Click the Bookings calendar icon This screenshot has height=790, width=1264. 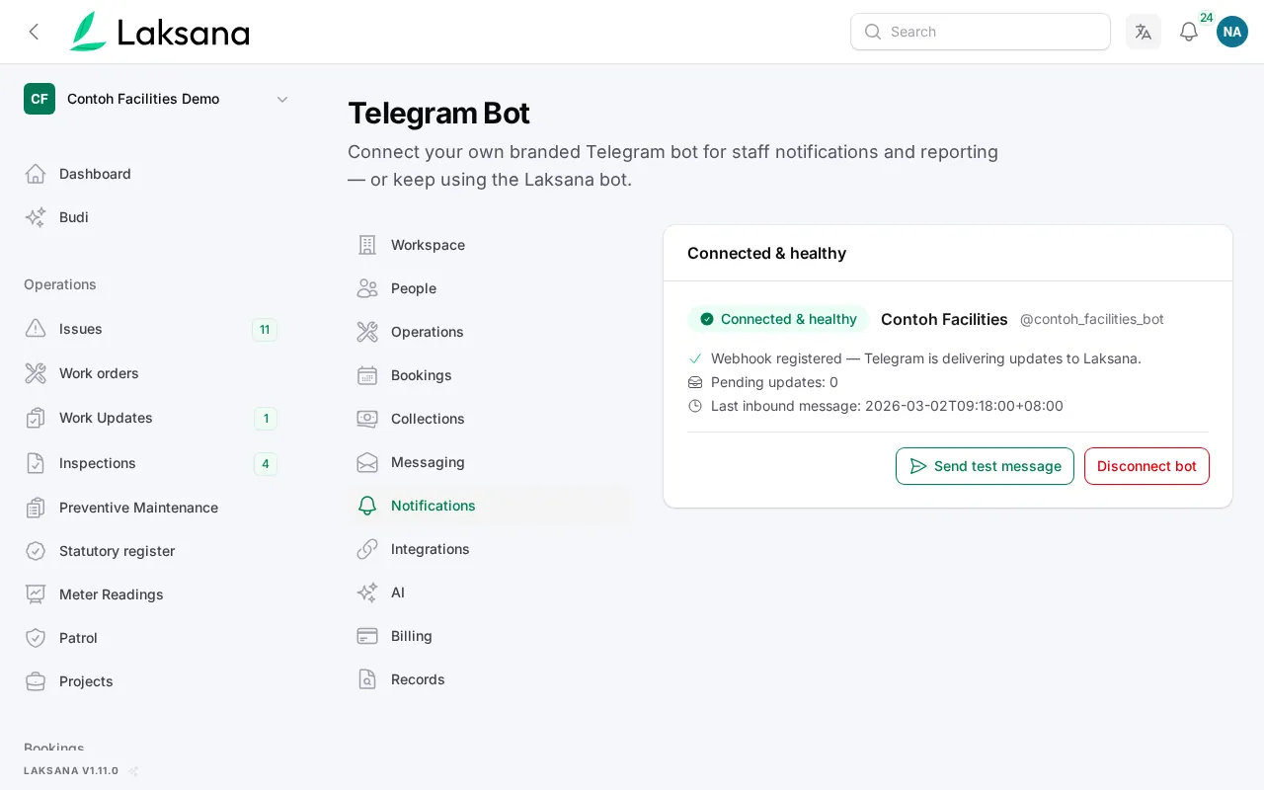pyautogui.click(x=367, y=375)
